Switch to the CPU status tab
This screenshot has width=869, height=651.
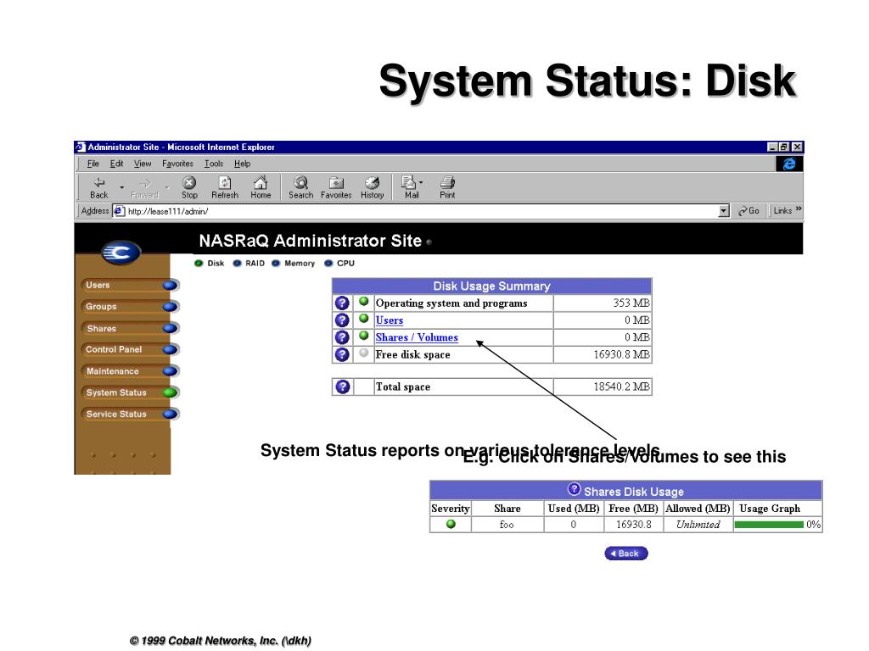(x=339, y=263)
